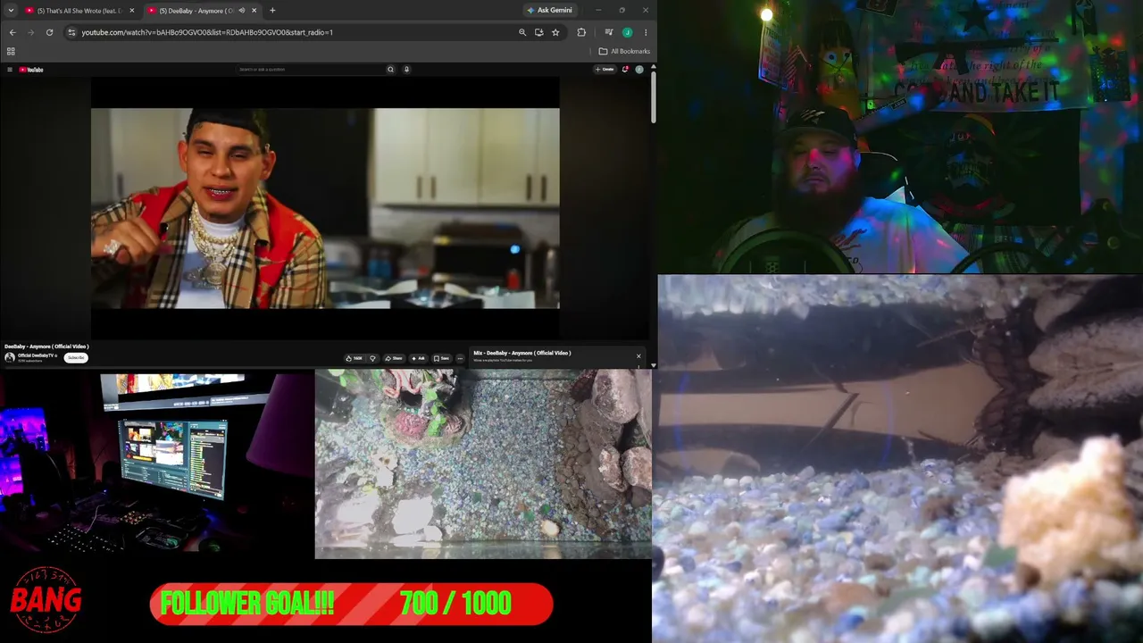Go to YouTube home via logo
The width and height of the screenshot is (1143, 643).
[31, 70]
